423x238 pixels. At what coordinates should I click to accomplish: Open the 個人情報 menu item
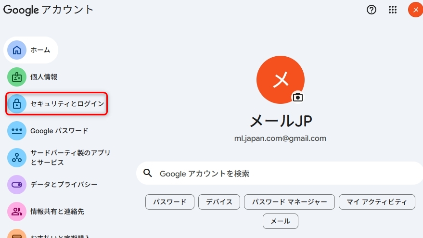32,77
